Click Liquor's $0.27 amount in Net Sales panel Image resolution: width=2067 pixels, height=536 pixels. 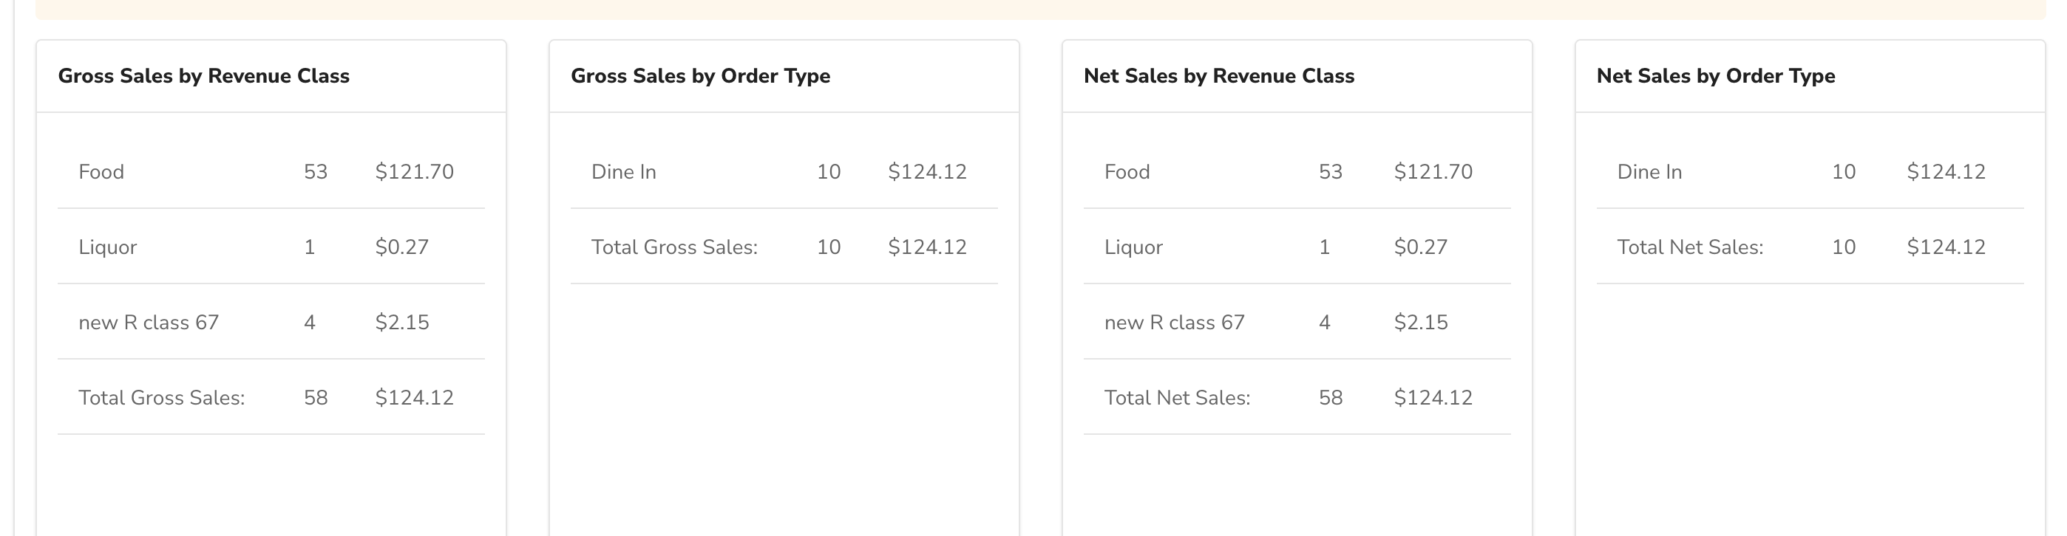(x=1420, y=247)
